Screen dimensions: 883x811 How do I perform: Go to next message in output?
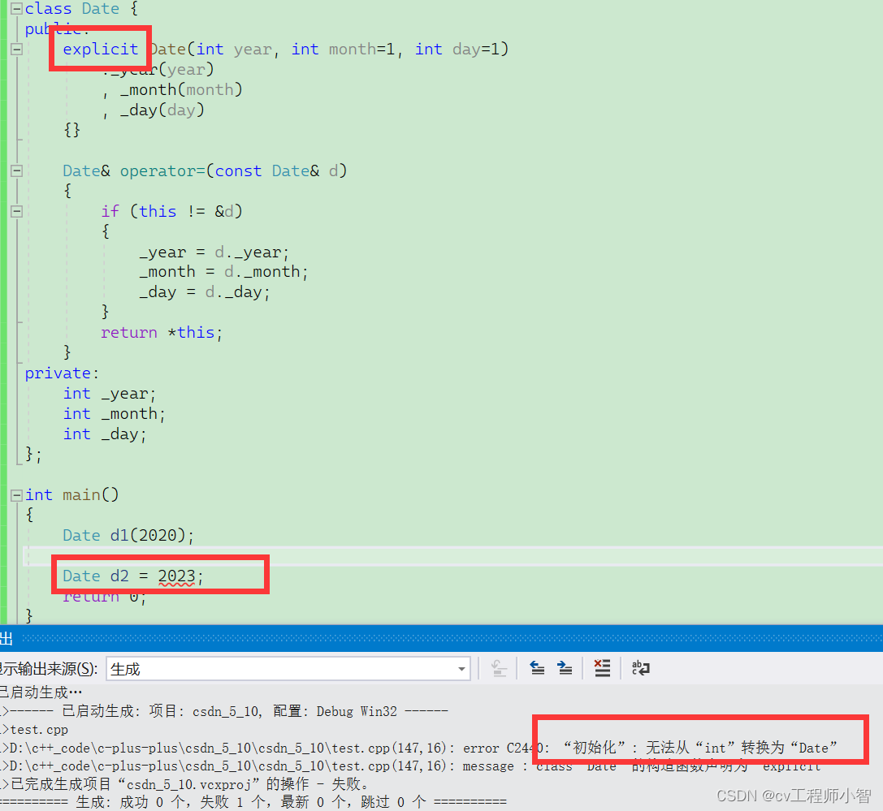tap(564, 668)
